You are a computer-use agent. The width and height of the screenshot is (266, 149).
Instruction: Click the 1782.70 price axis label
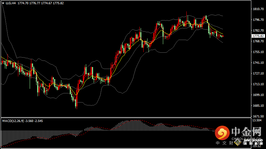coord(258,31)
